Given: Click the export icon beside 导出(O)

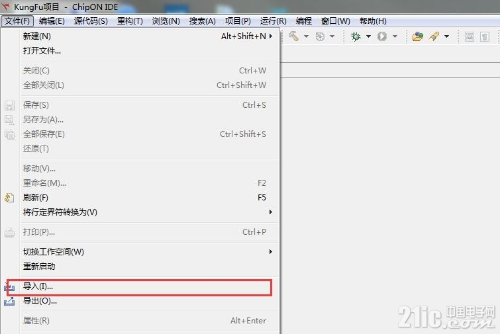Looking at the screenshot, I should [9, 301].
